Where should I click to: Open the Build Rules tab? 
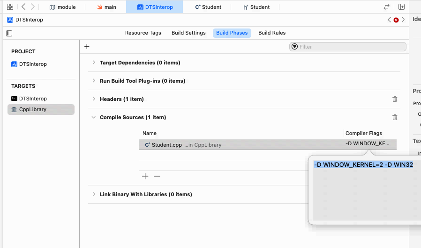[272, 33]
